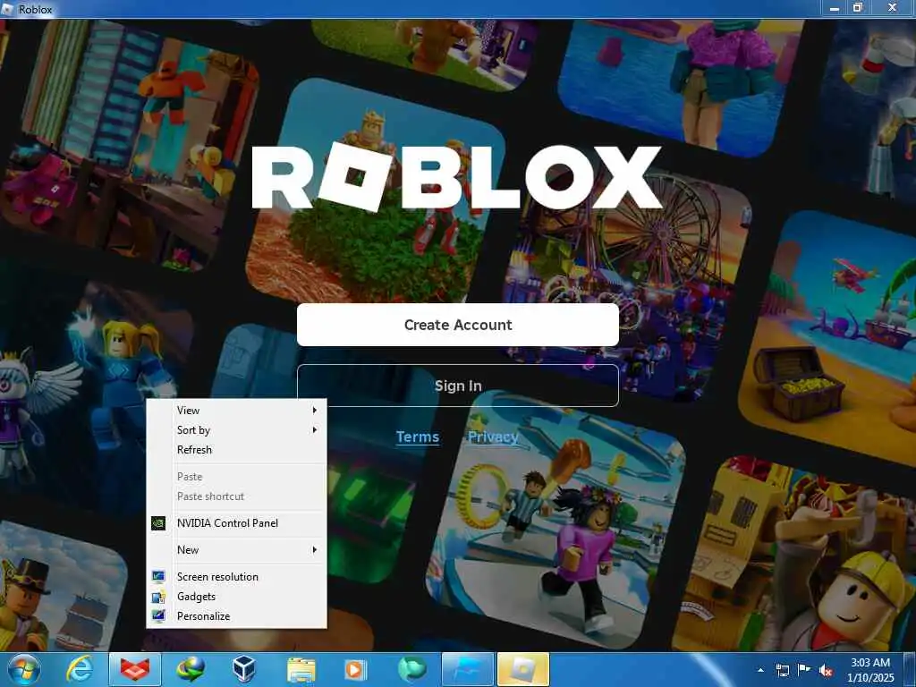Expand the New submenu arrow
Image resolution: width=916 pixels, height=687 pixels.
314,550
